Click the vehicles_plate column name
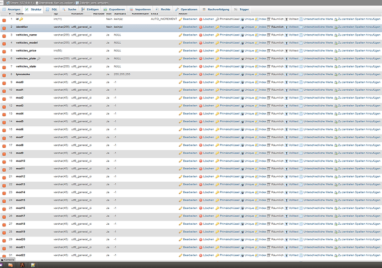 26,59
